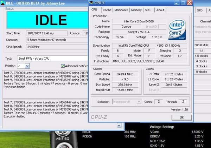Click the Bus Speed value 379.9 MHz

(x=125, y=85)
